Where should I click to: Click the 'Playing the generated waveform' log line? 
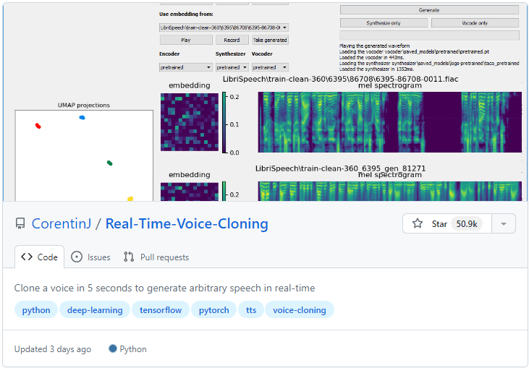[374, 46]
